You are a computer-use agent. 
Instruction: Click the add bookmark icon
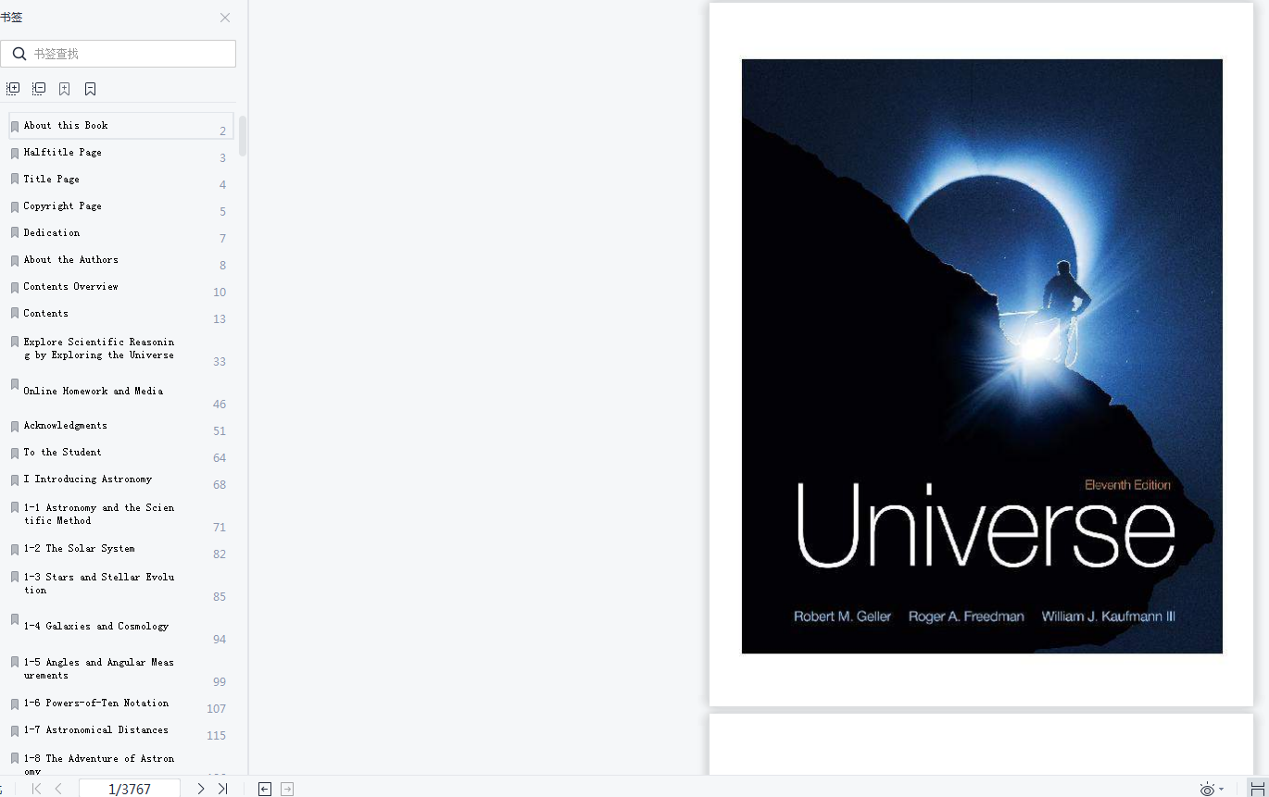coord(64,89)
